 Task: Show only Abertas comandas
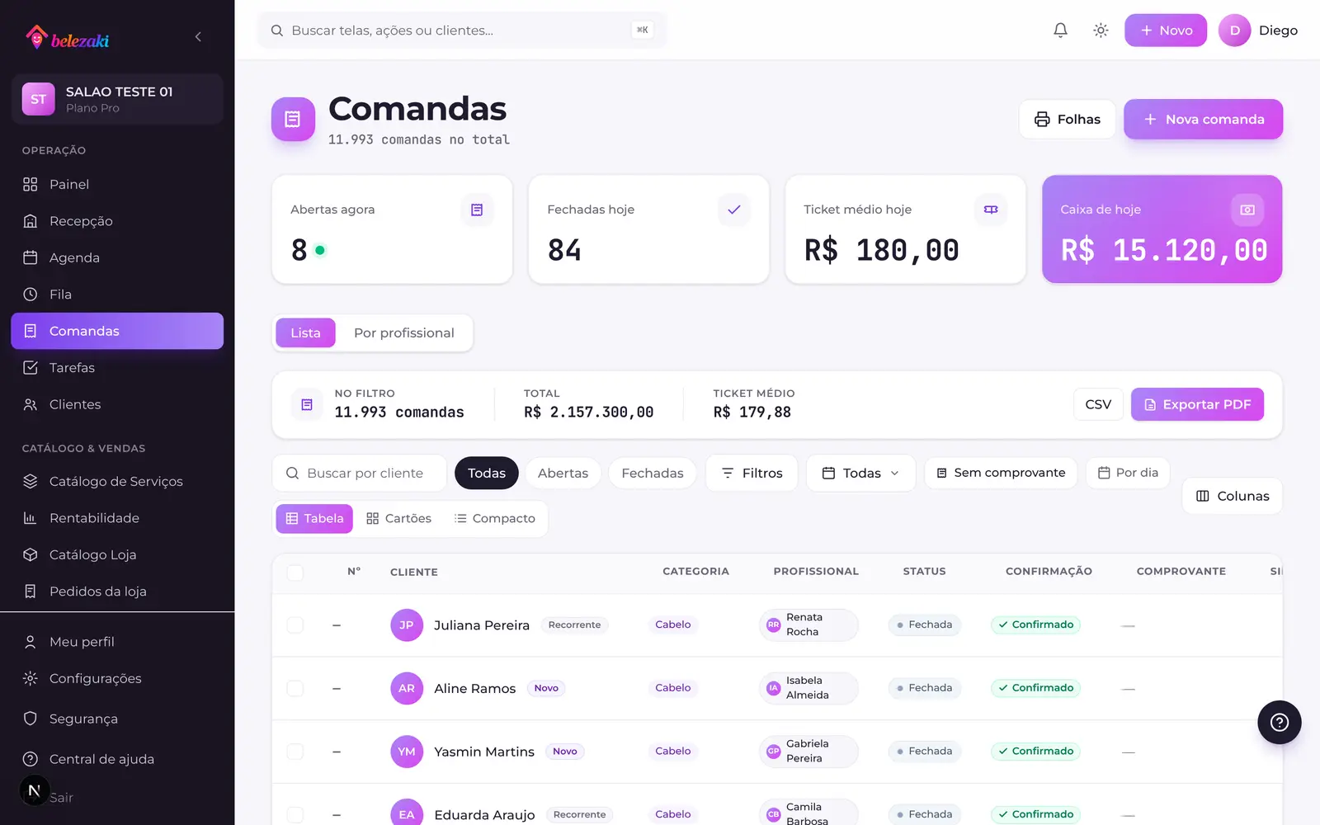point(563,473)
